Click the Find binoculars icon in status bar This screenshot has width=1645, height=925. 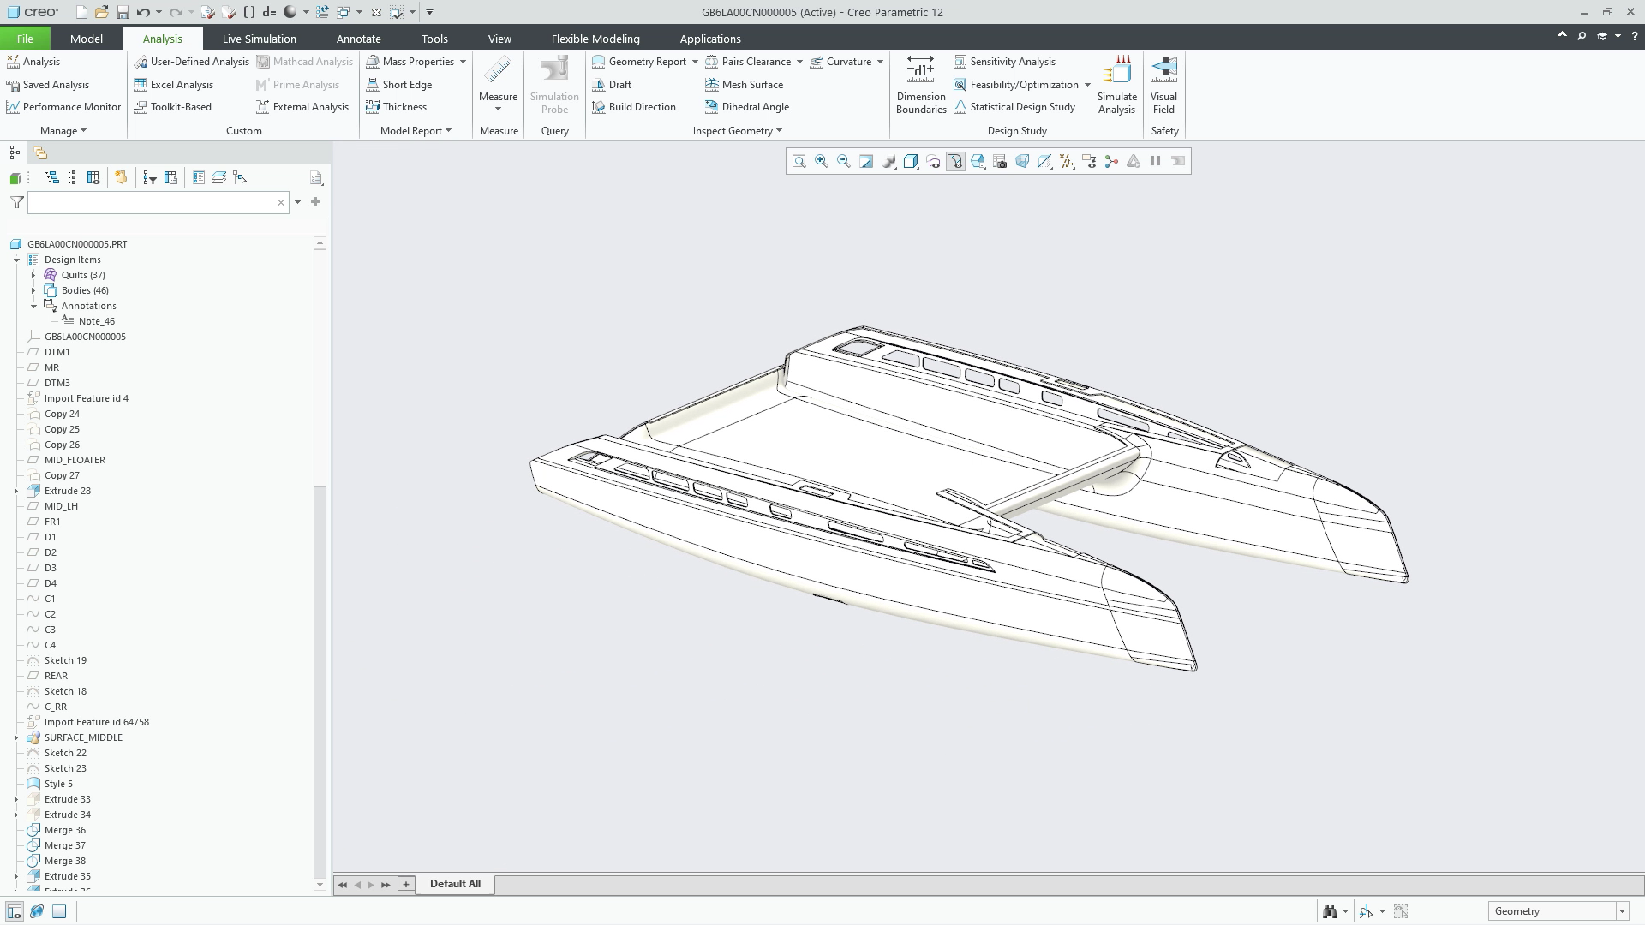click(x=1330, y=911)
